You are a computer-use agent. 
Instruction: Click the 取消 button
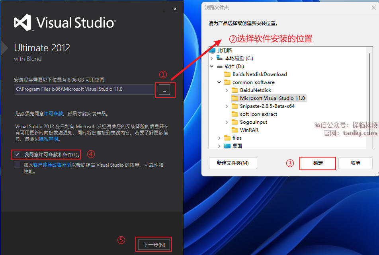click(x=355, y=163)
